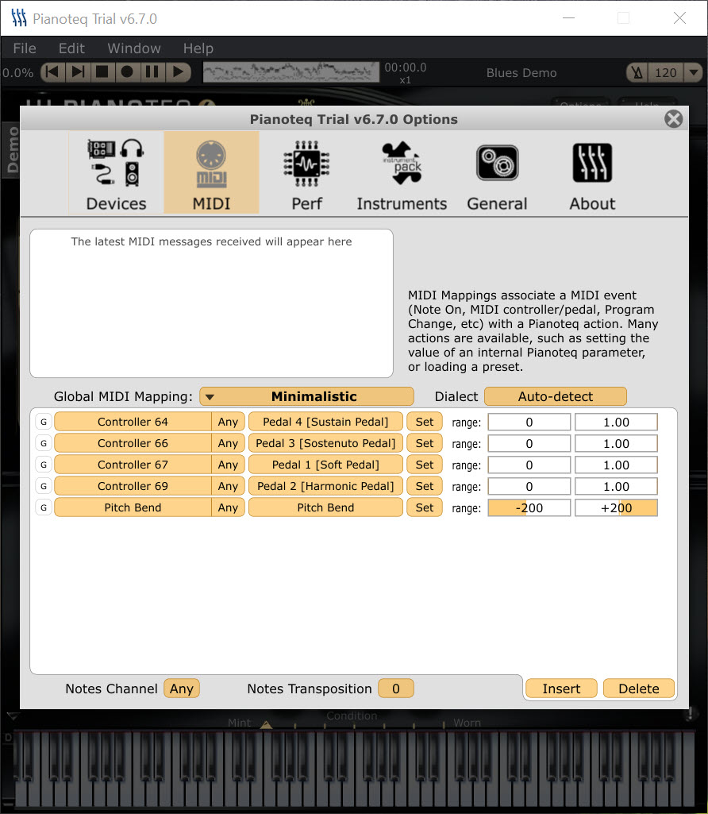Close the Options dialog with the X icon
Viewport: 708px width, 814px height.
[x=673, y=119]
